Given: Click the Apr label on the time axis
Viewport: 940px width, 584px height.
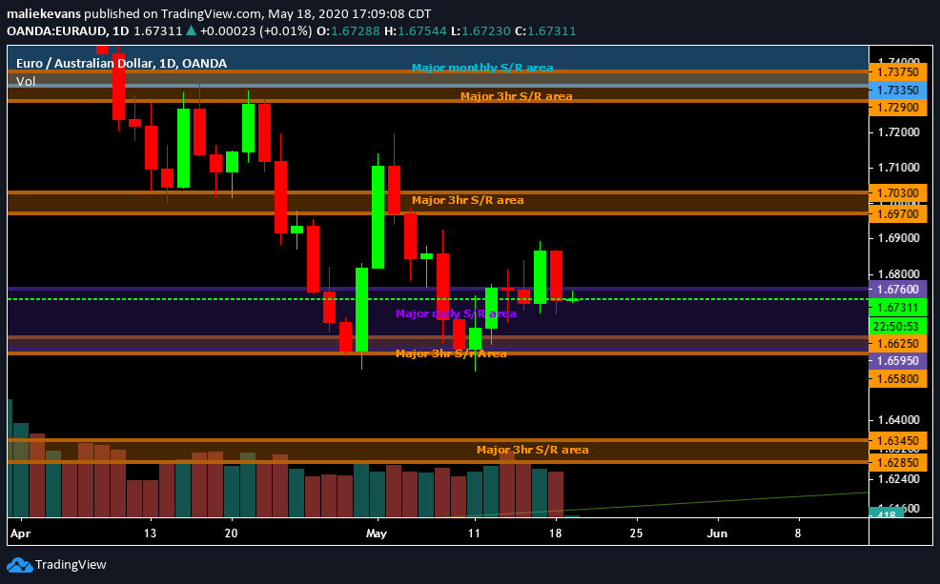Looking at the screenshot, I should tap(20, 534).
